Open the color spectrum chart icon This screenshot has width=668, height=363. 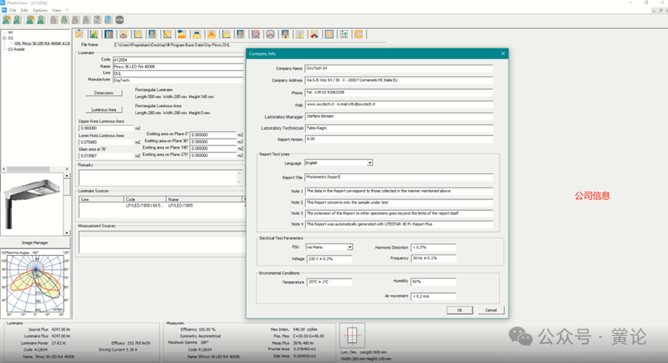[94, 34]
